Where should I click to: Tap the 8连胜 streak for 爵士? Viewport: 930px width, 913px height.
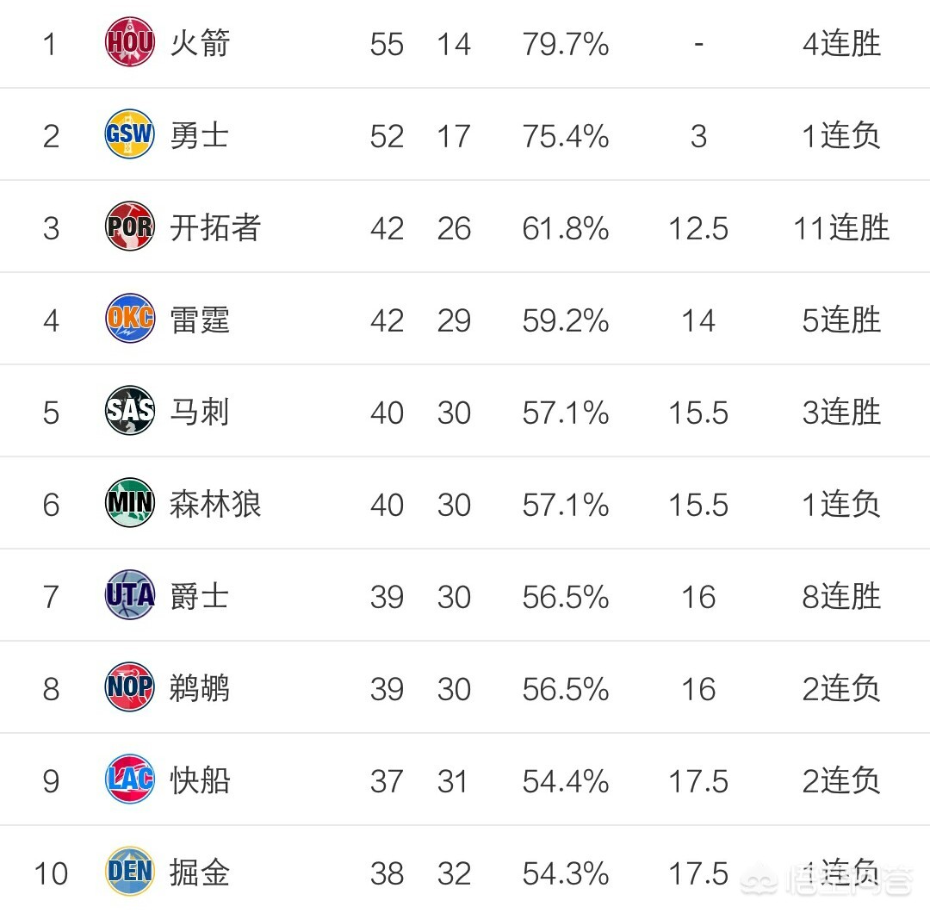(x=841, y=596)
